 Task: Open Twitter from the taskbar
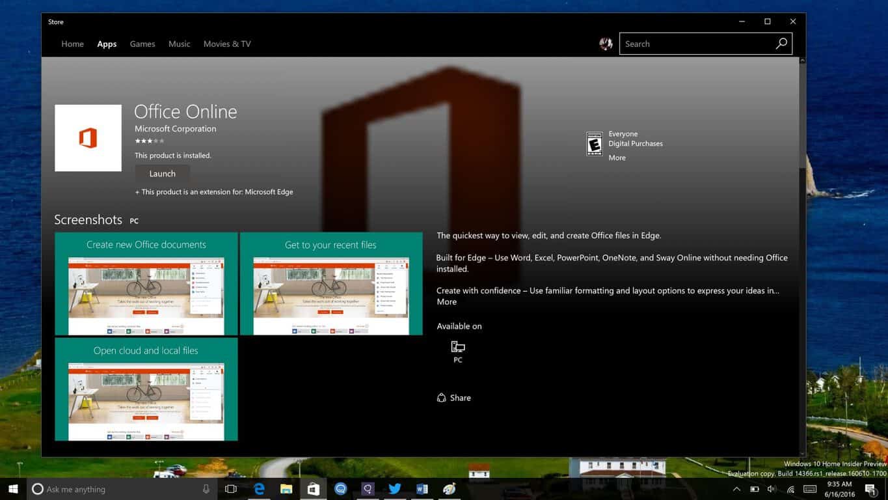coord(395,489)
